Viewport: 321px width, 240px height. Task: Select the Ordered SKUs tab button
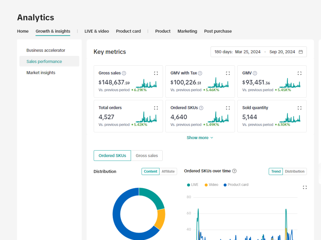112,155
